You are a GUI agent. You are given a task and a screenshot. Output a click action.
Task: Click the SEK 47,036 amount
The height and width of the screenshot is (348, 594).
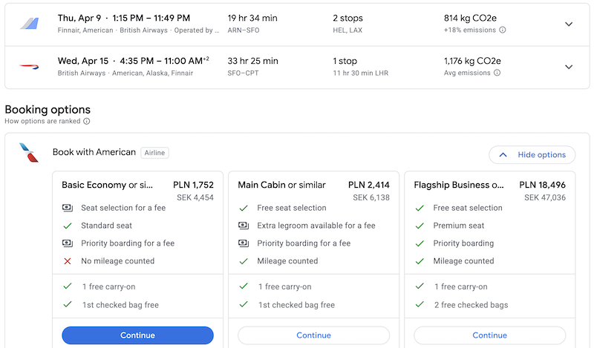545,197
